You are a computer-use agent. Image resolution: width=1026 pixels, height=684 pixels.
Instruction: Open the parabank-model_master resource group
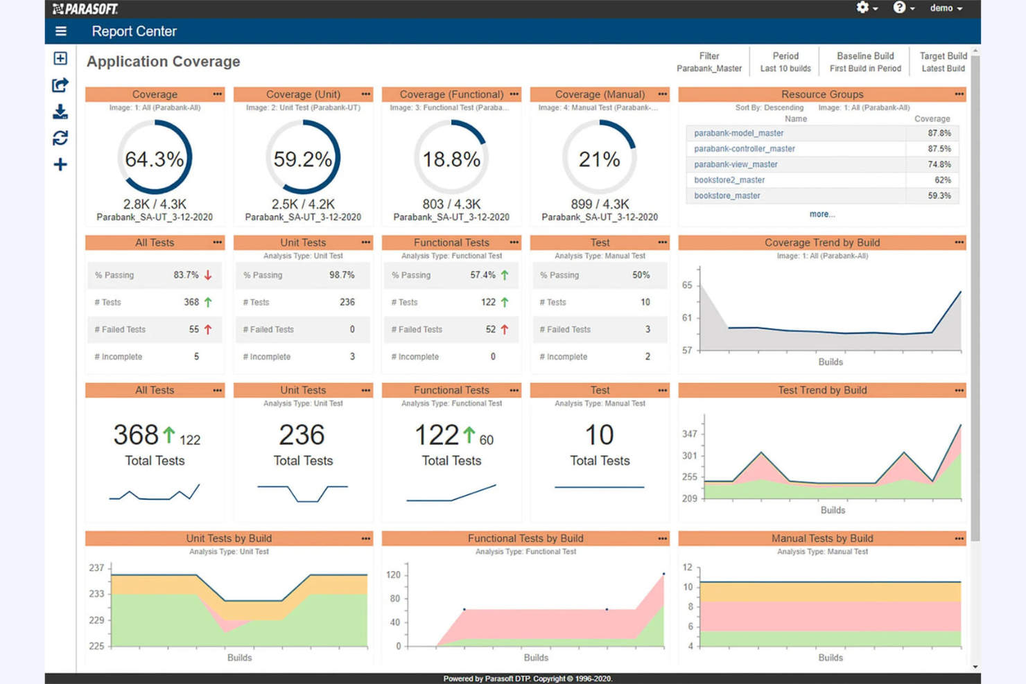coord(738,133)
